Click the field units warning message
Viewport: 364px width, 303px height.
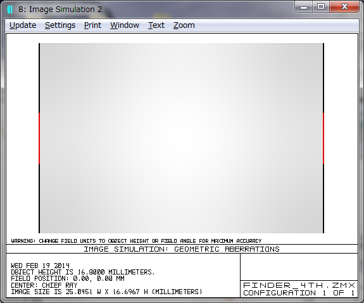136,241
